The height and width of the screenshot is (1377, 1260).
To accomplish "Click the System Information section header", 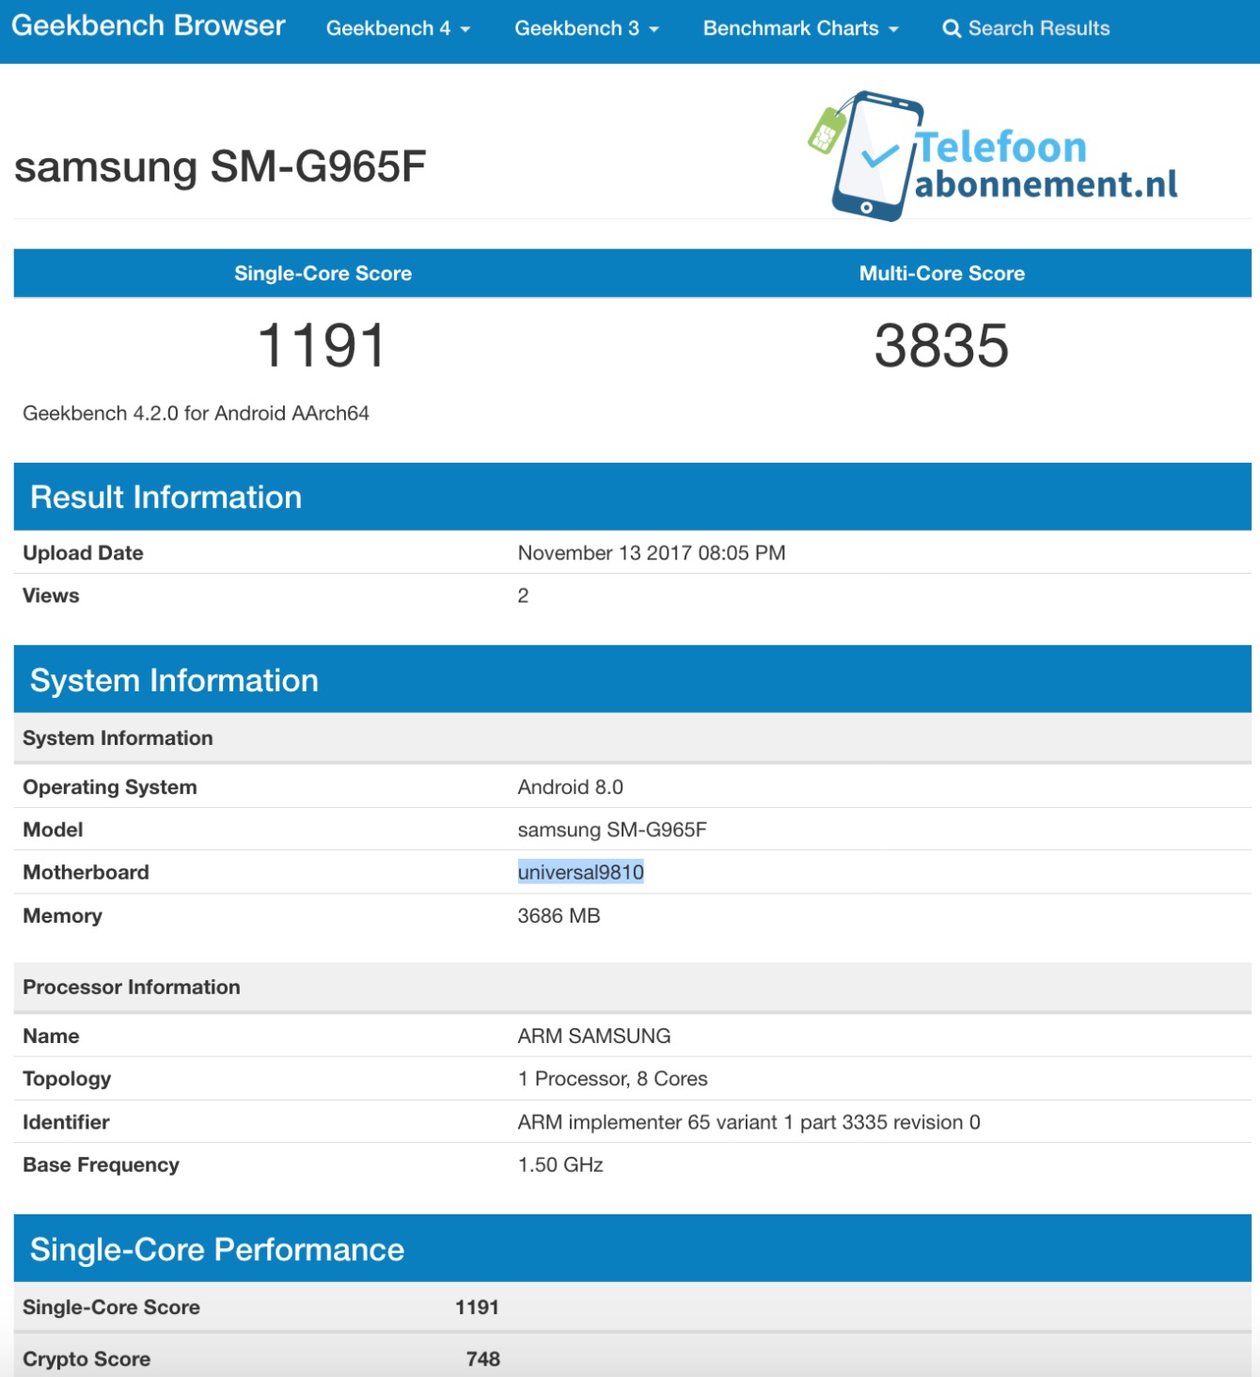I will 174,680.
